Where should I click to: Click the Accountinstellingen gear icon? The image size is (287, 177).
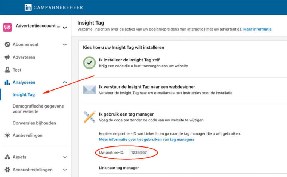pos(7,170)
